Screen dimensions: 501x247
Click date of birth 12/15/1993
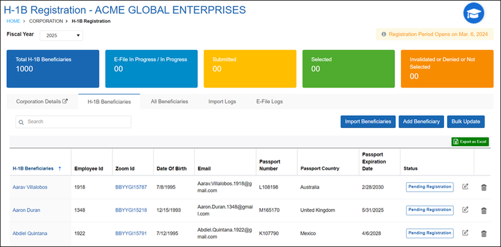click(x=169, y=210)
